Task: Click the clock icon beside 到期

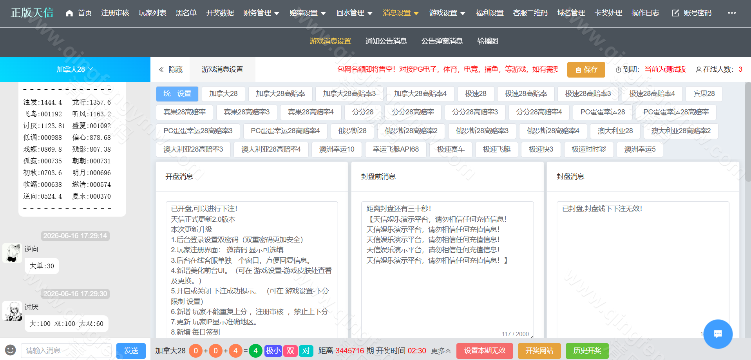Action: (x=618, y=69)
